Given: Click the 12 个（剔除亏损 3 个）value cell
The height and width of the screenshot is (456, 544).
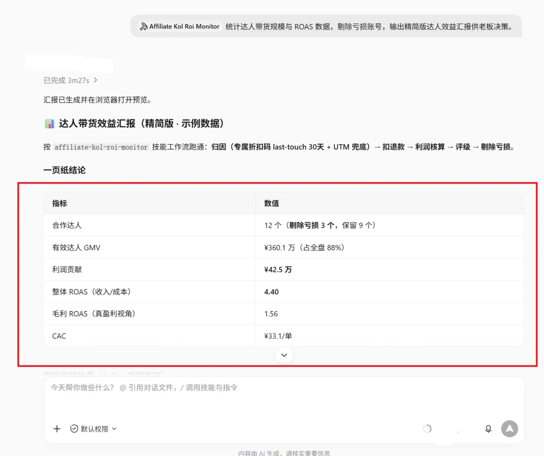Looking at the screenshot, I should point(389,225).
